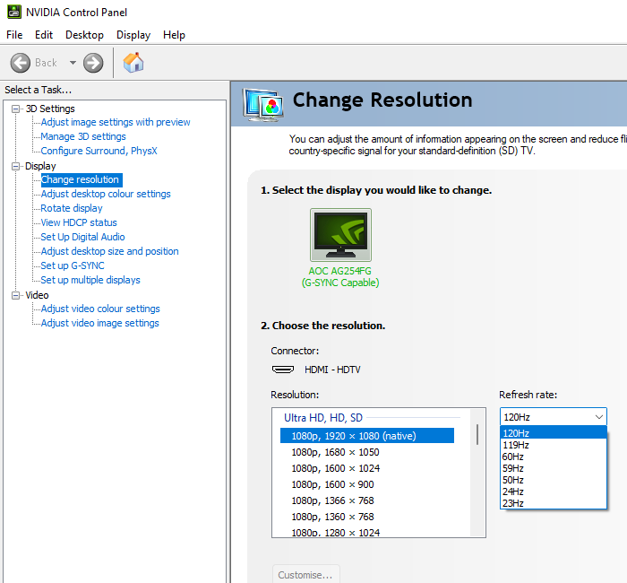
Task: Click the Change Resolution header icon
Action: coord(263,105)
